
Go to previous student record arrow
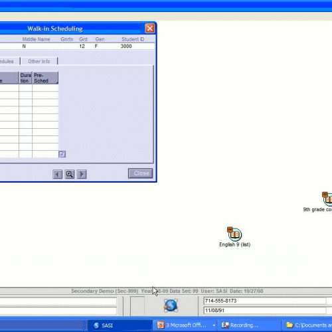point(58,174)
